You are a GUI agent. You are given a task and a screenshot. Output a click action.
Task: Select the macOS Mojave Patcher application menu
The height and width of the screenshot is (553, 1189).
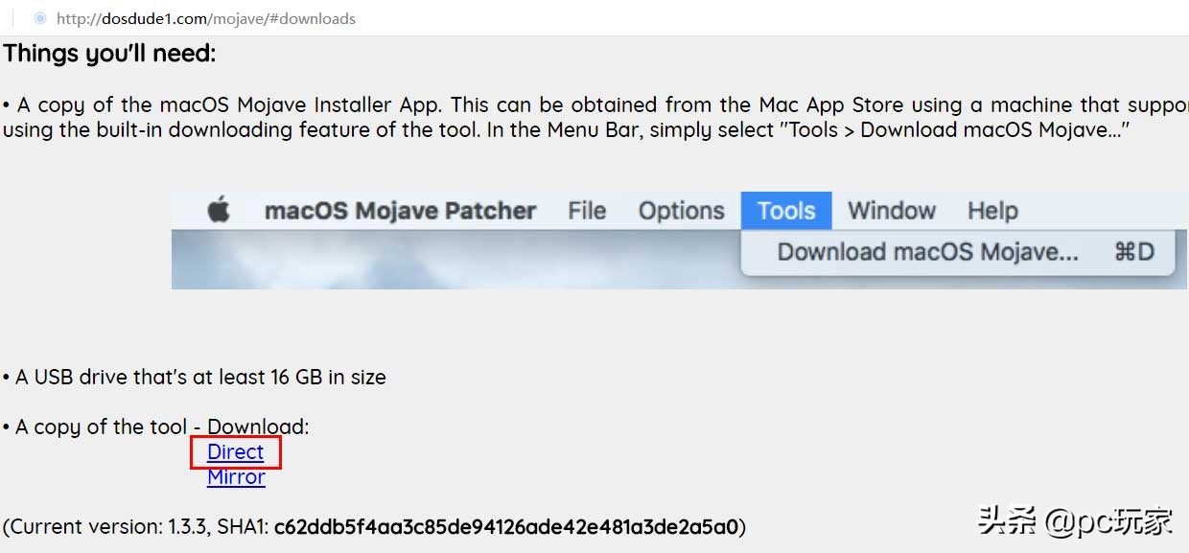pos(400,211)
